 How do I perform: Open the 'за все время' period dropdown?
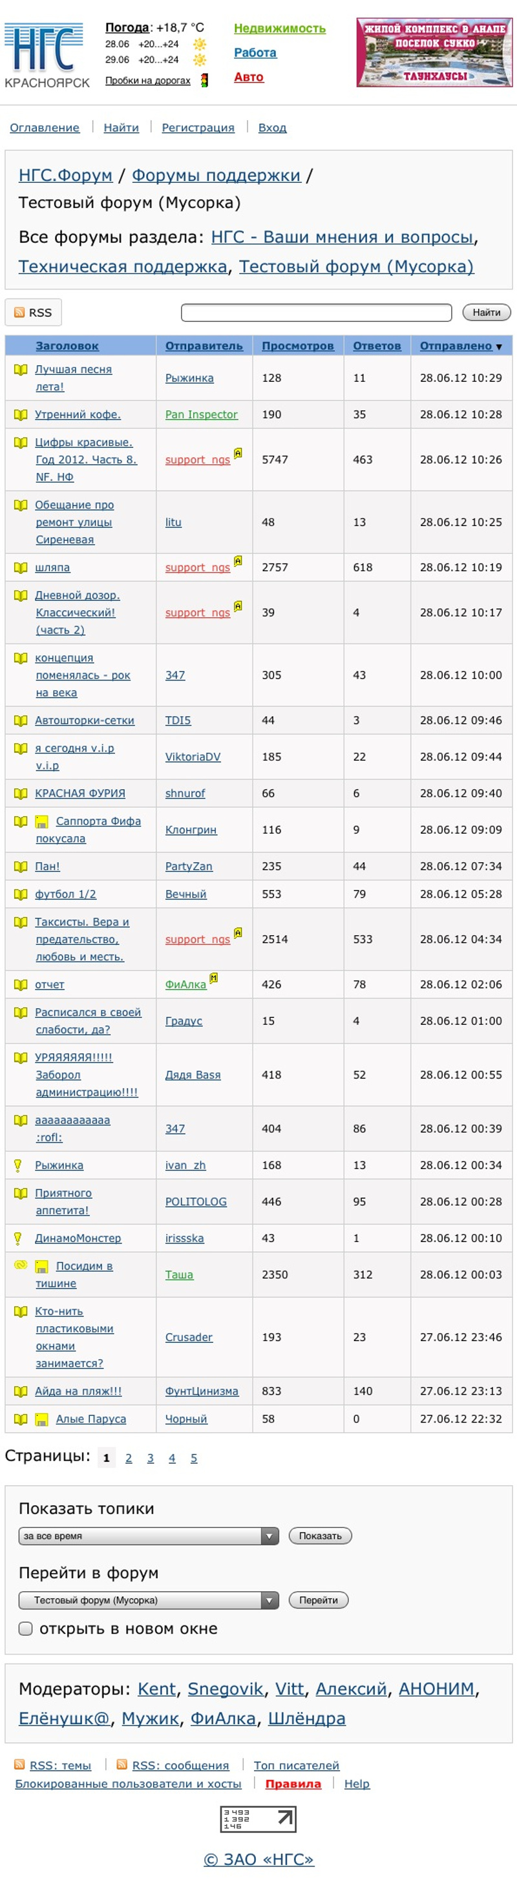coord(148,1535)
